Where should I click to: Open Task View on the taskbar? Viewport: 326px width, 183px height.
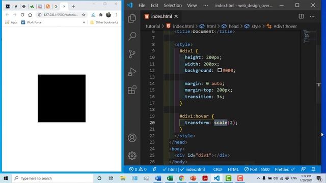pos(111,178)
